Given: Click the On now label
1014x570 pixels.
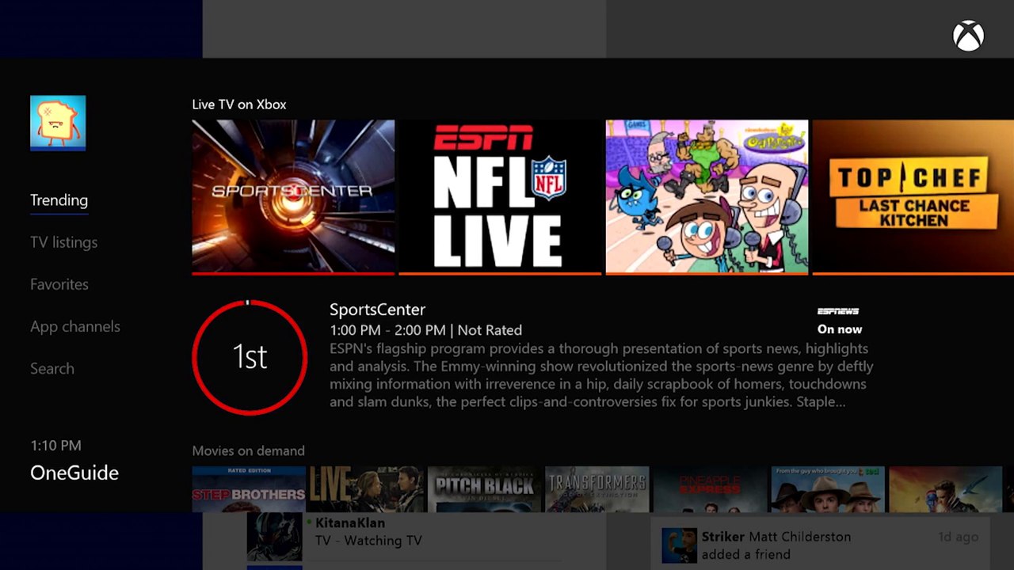Looking at the screenshot, I should 840,329.
